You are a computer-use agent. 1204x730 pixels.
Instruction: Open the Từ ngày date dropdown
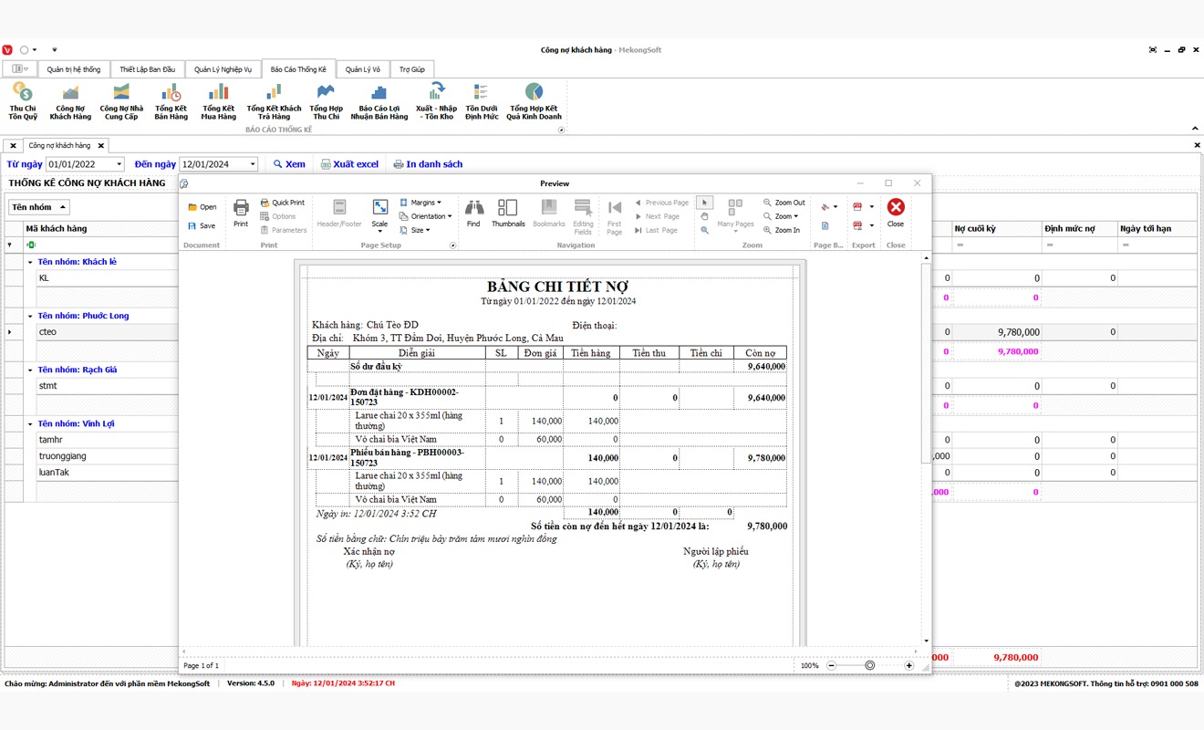tap(119, 164)
